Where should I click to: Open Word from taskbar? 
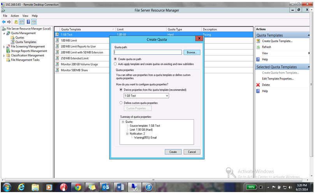click(120, 187)
